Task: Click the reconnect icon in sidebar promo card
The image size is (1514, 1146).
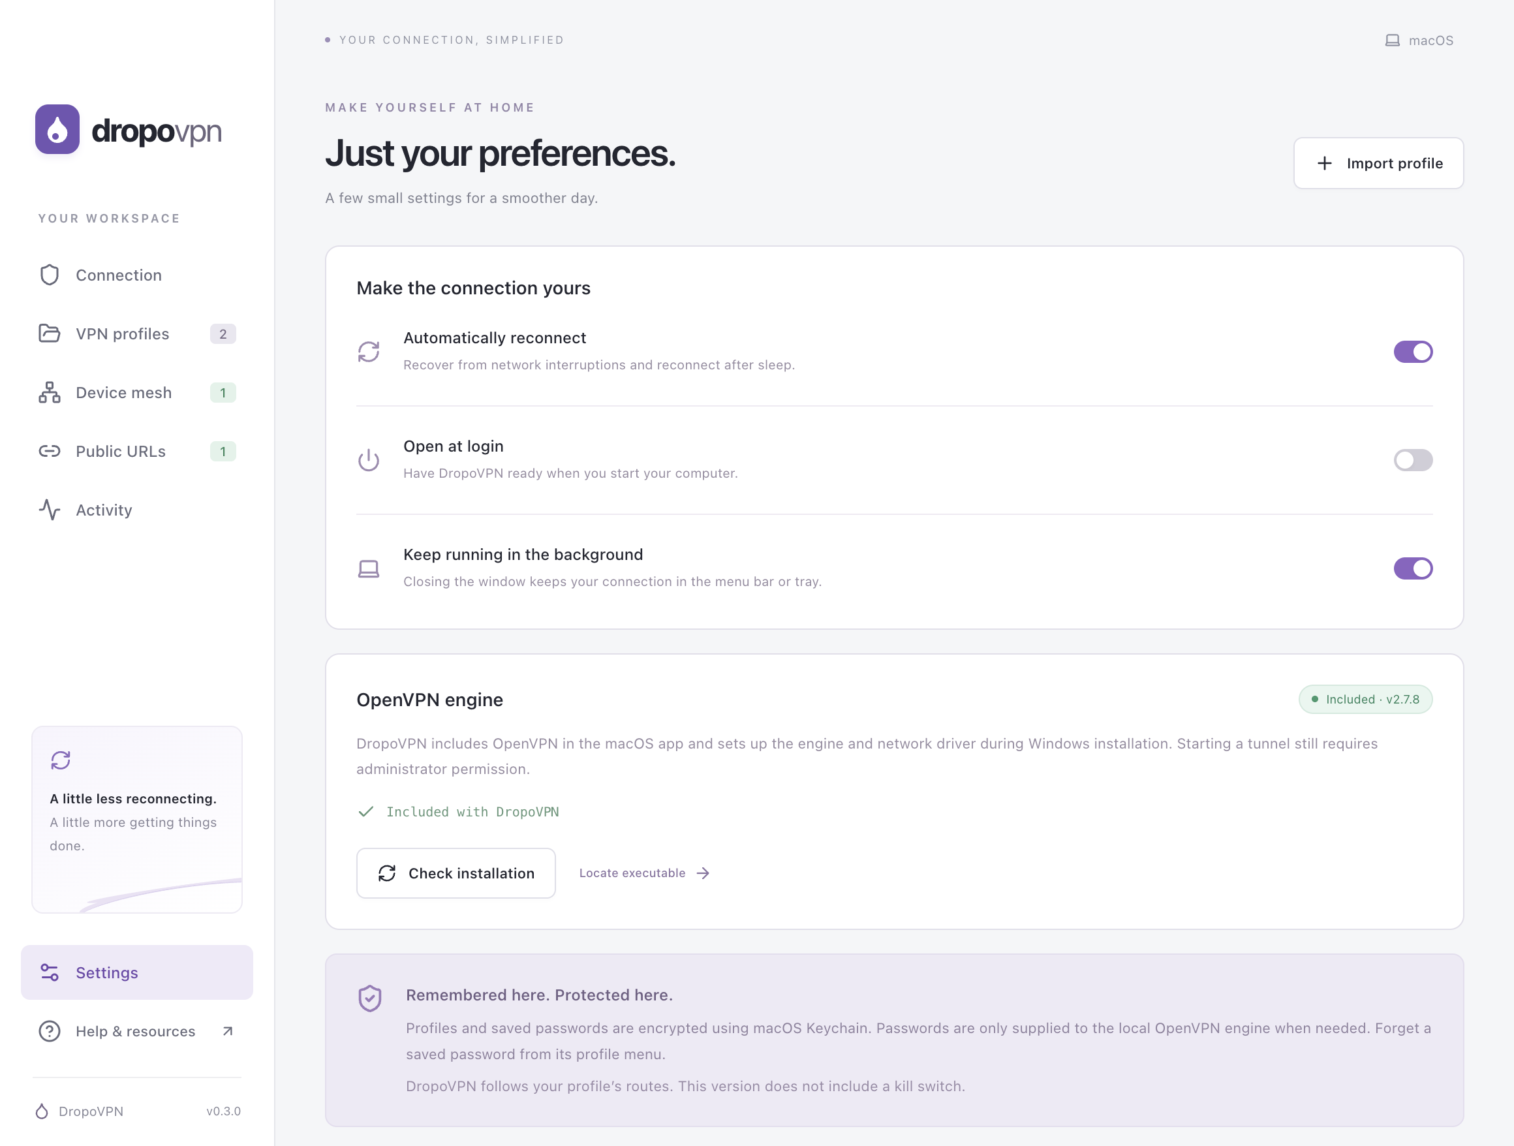Action: tap(61, 760)
